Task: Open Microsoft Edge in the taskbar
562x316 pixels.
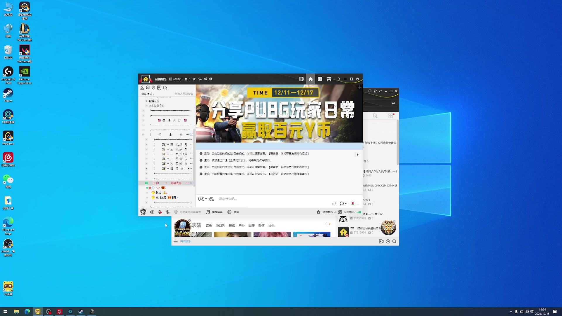Action: coord(27,312)
